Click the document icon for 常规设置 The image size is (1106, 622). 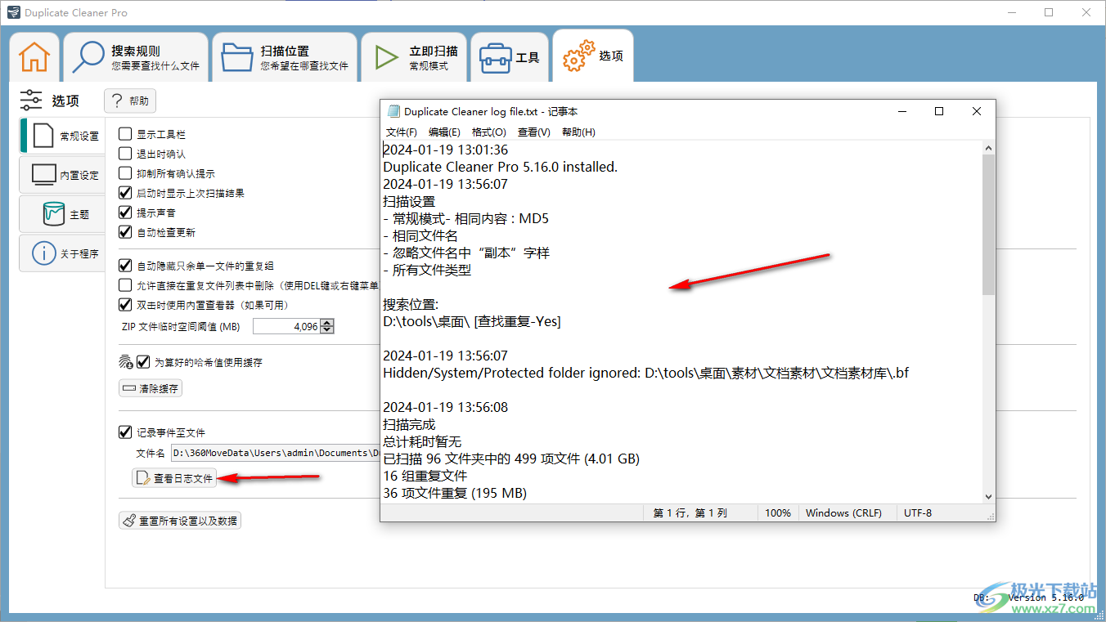[x=43, y=136]
